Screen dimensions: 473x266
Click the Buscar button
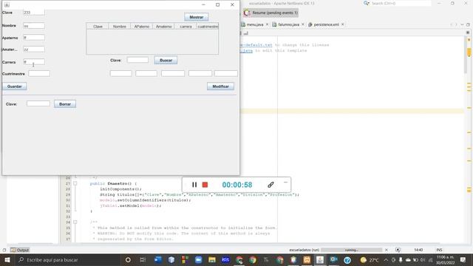click(x=166, y=61)
